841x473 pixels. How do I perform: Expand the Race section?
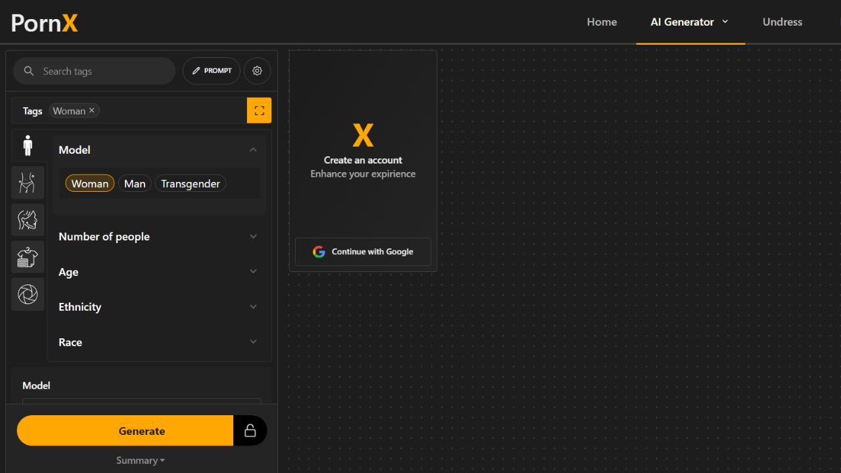[159, 342]
